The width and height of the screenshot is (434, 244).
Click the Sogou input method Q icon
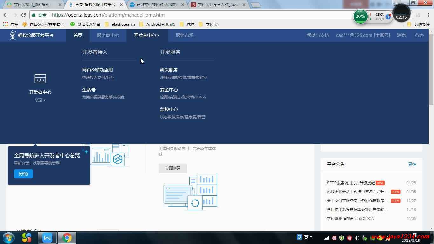coord(299,237)
